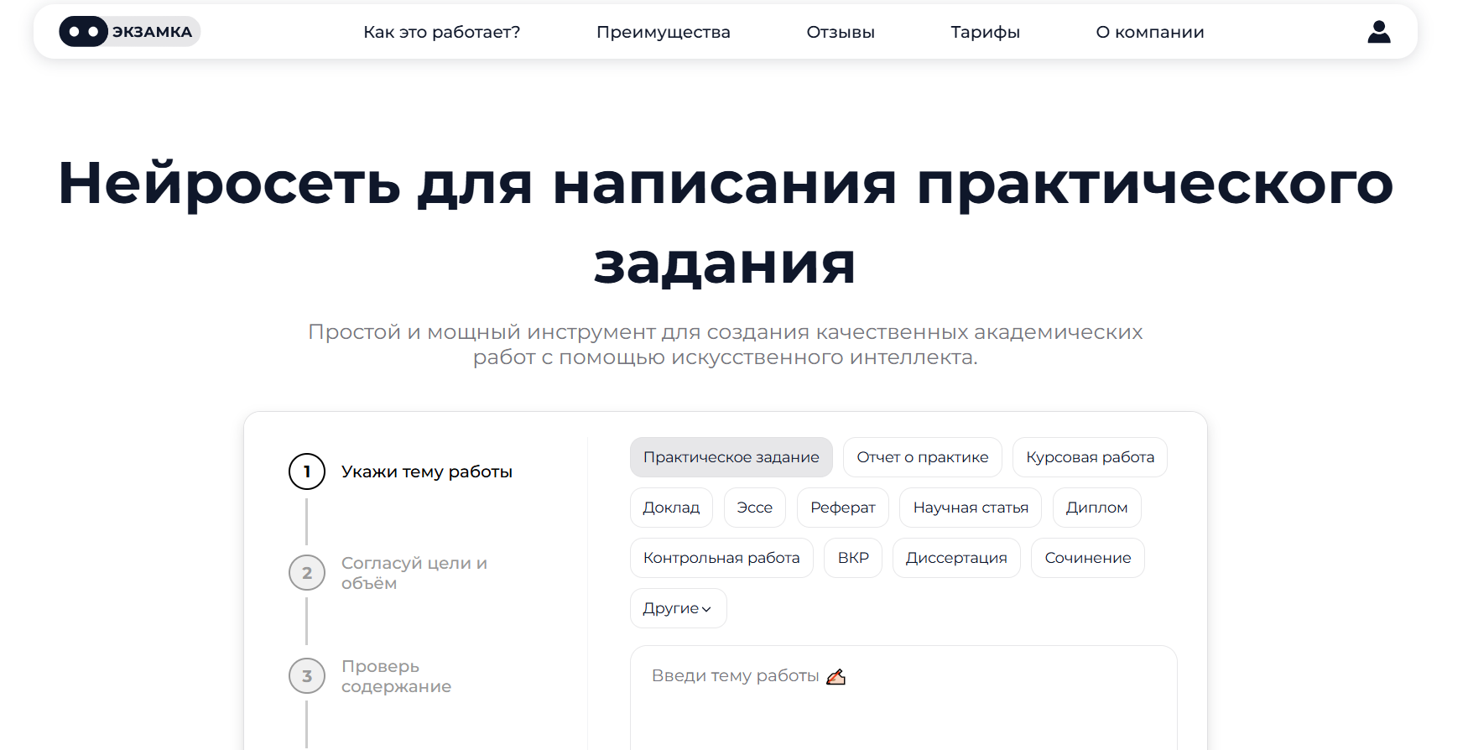Select Практическое задание work type
This screenshot has width=1468, height=750.
click(x=731, y=457)
